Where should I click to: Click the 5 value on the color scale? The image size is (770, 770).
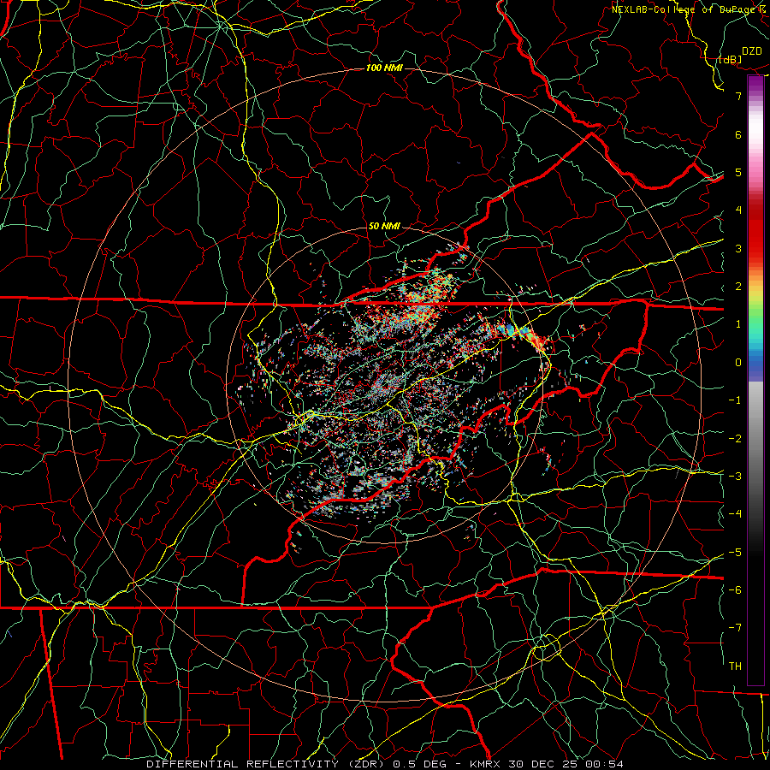point(738,172)
